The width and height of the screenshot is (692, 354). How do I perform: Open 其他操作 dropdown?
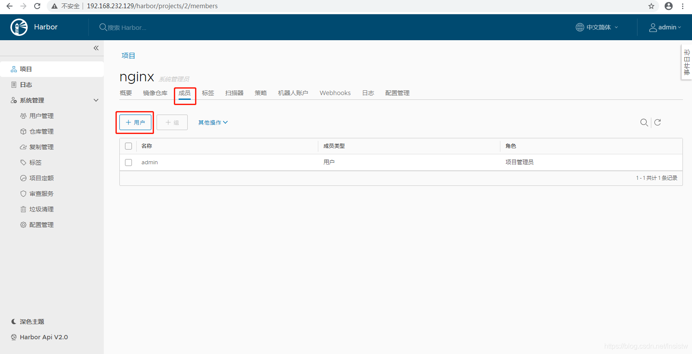pos(213,123)
